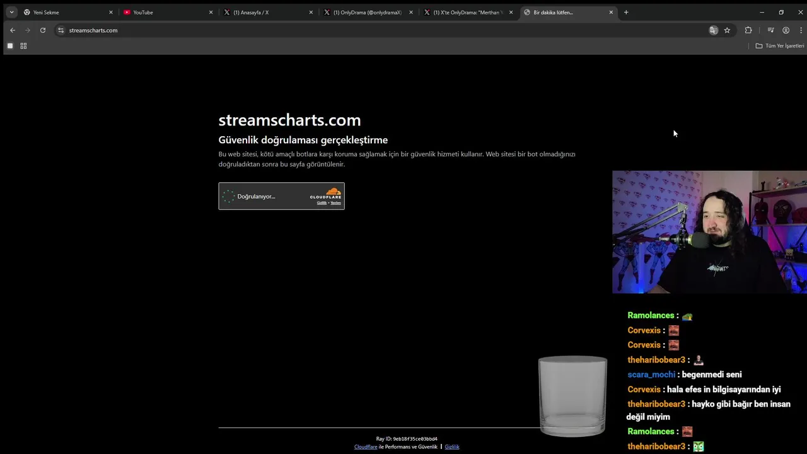This screenshot has width=807, height=454.
Task: Go back with the back arrow
Action: [x=13, y=30]
